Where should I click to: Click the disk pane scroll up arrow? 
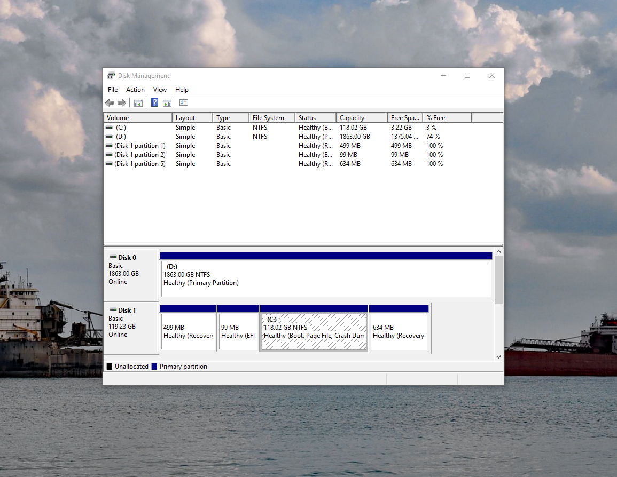pos(498,251)
